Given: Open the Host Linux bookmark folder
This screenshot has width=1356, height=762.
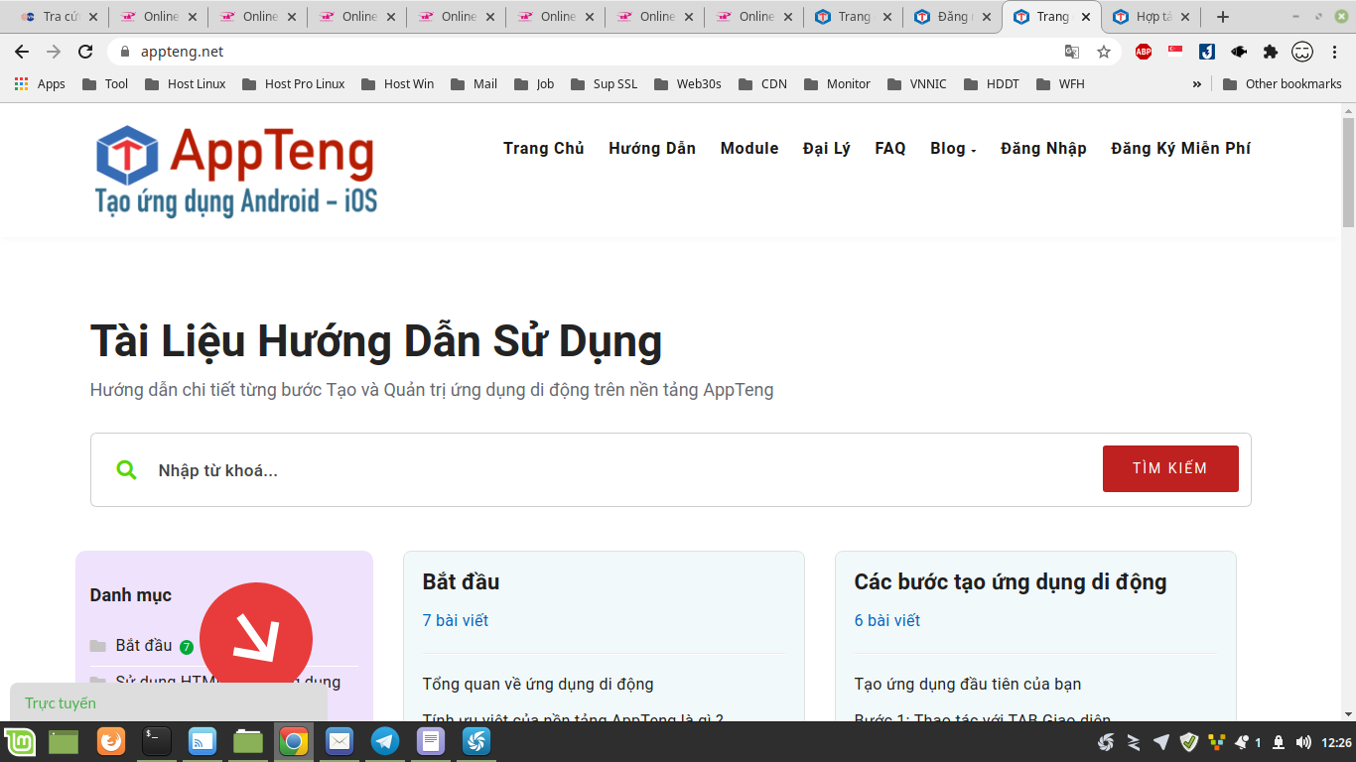Looking at the screenshot, I should click(186, 84).
